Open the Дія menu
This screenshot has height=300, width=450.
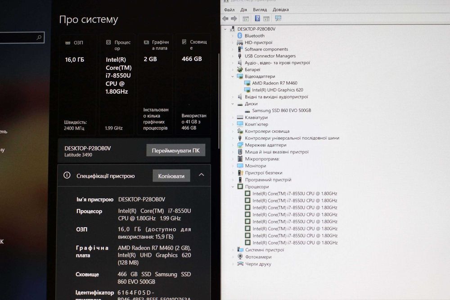243,10
